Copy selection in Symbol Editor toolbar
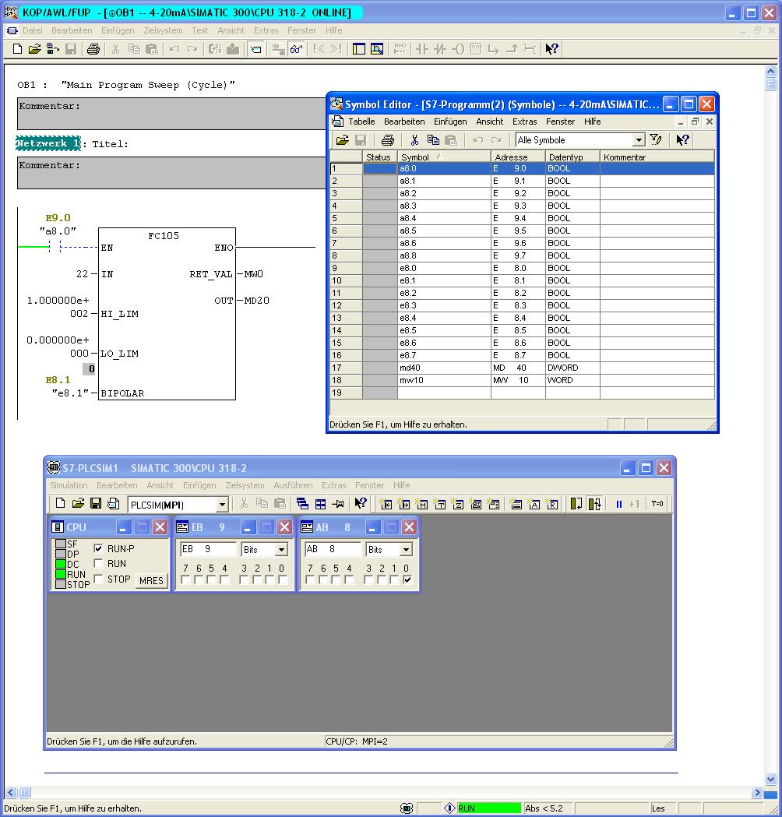 coord(433,140)
